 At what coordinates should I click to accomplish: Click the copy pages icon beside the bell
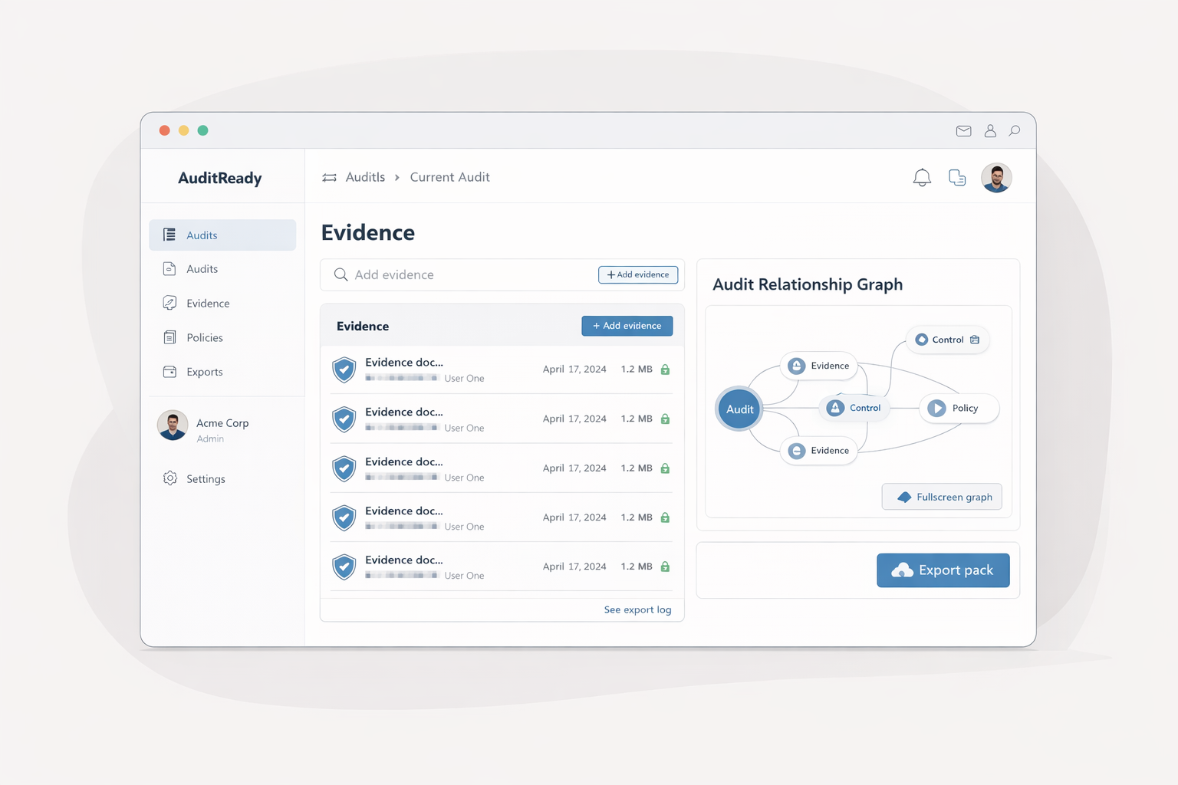tap(957, 178)
